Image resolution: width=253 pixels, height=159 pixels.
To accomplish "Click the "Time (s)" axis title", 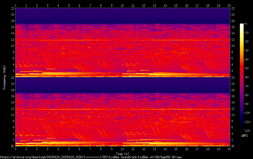I will [122, 154].
